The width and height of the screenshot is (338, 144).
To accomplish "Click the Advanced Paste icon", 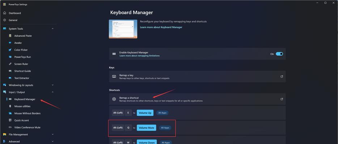I will coord(10,36).
